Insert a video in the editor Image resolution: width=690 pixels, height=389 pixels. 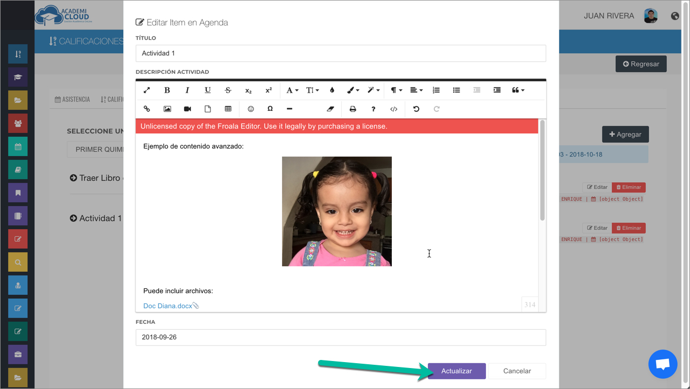(x=187, y=109)
